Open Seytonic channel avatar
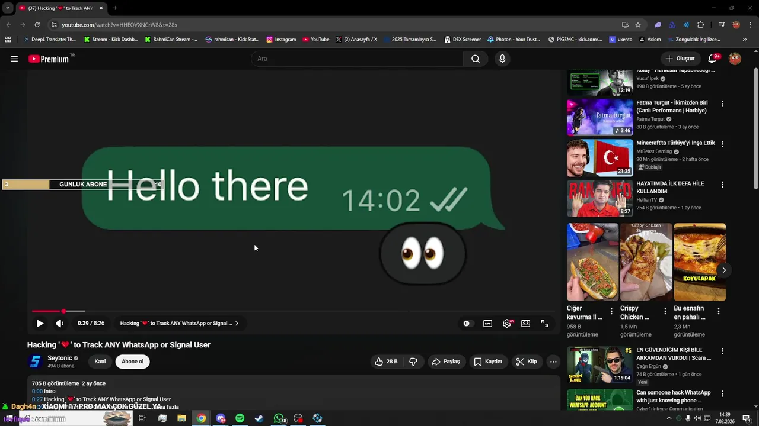Image resolution: width=759 pixels, height=426 pixels. pyautogui.click(x=36, y=362)
